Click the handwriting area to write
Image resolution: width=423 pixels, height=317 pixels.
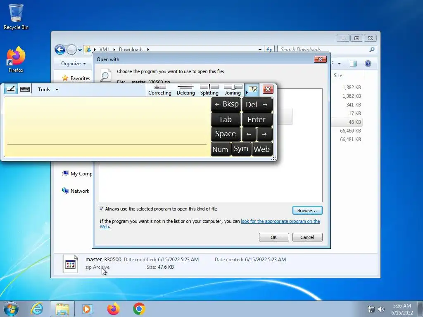(107, 127)
